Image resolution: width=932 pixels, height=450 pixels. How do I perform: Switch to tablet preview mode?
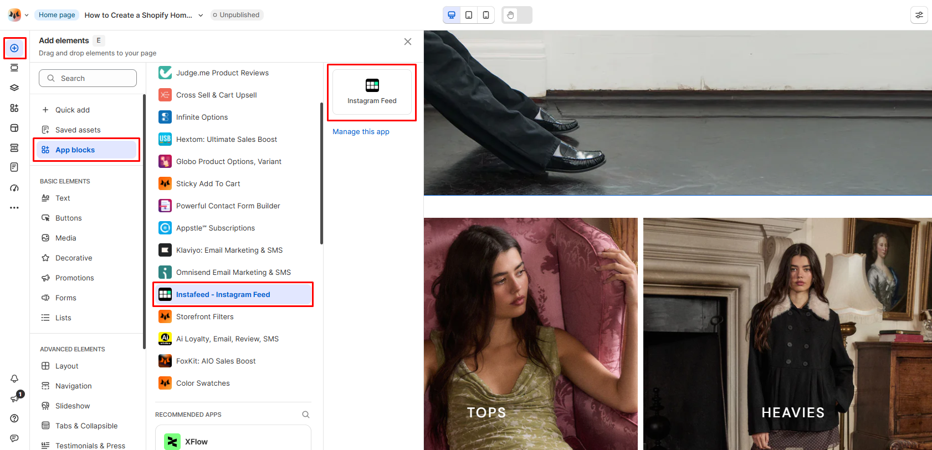coord(469,15)
